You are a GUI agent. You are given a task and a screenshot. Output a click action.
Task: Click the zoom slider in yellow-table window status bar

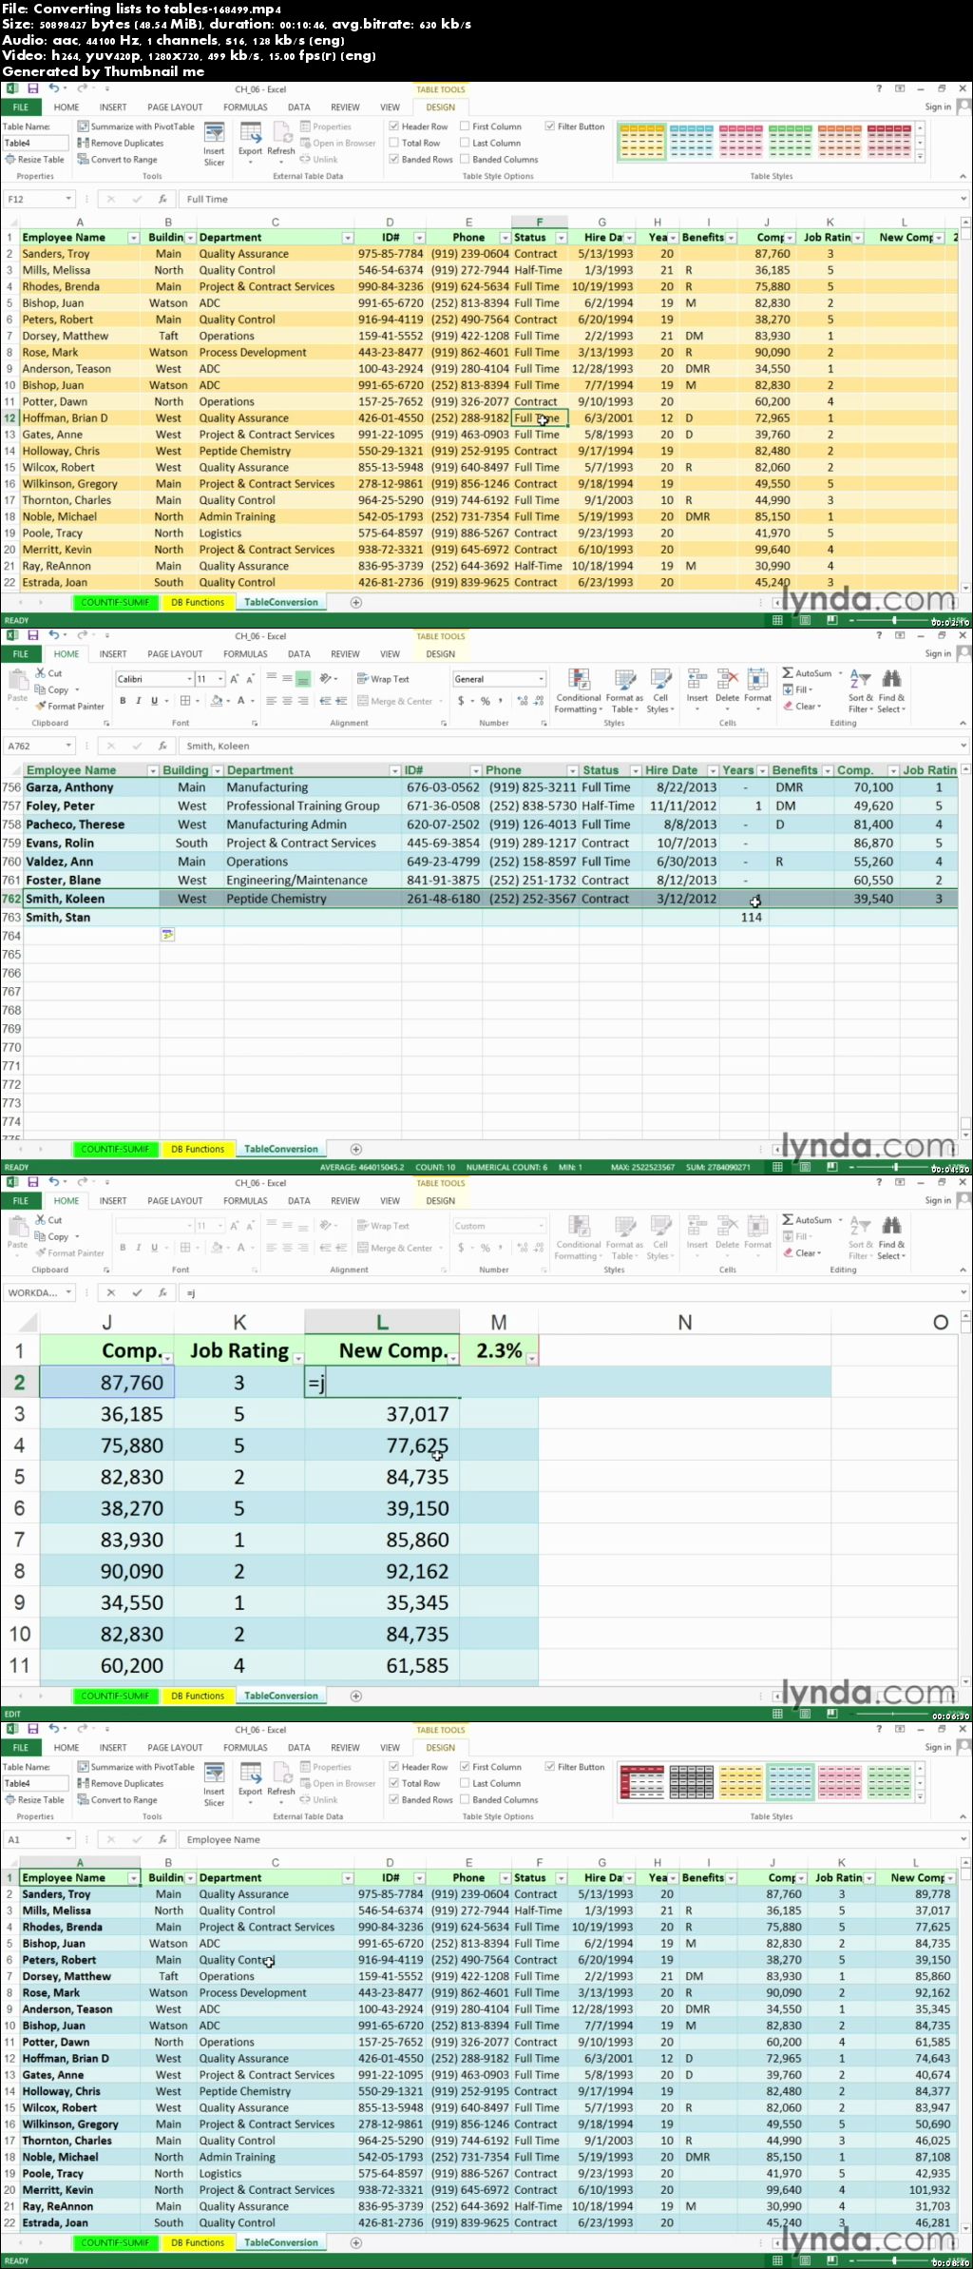[894, 620]
